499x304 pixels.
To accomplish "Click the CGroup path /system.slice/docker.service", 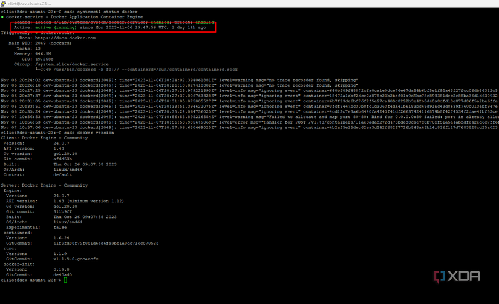I will click(71, 64).
